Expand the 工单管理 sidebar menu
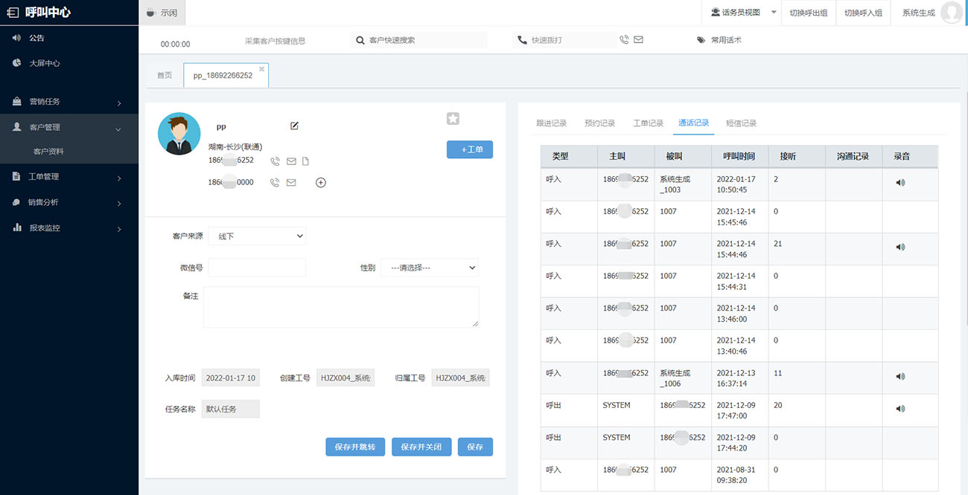The image size is (968, 495). click(x=69, y=177)
